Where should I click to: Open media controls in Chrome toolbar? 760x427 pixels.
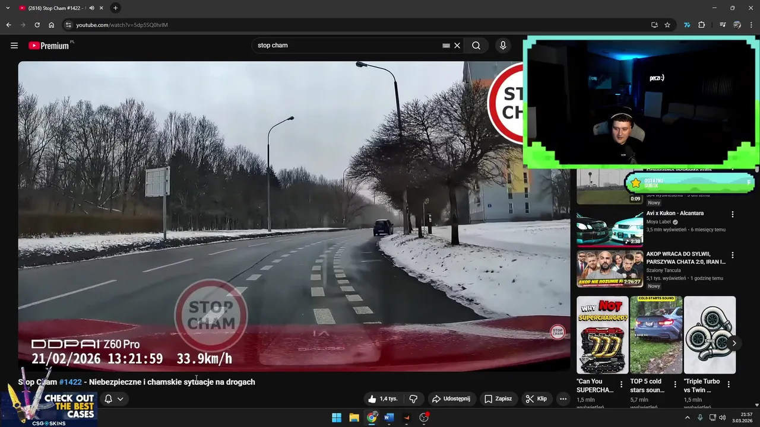[x=723, y=25]
